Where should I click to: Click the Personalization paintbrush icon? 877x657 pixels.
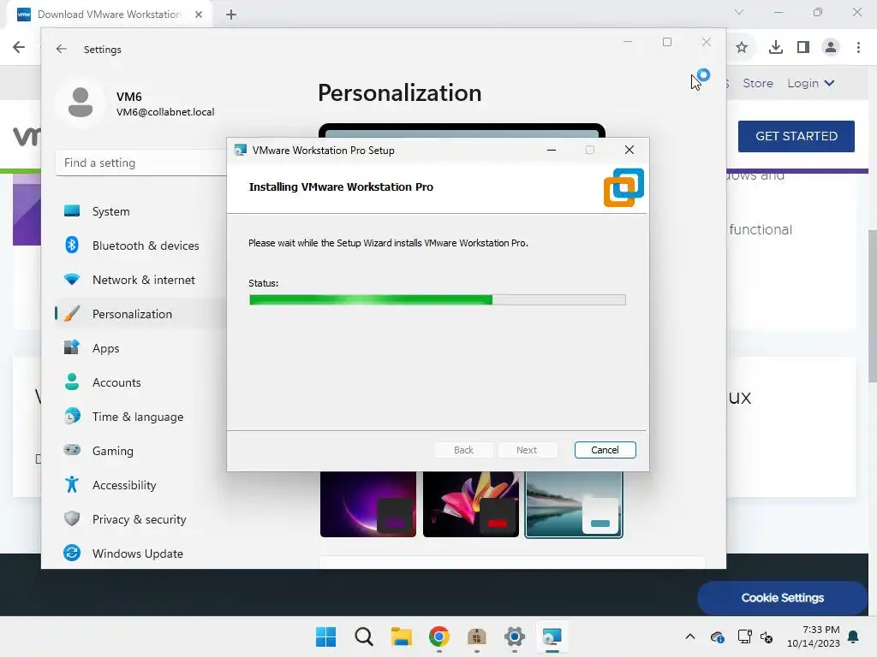(72, 313)
